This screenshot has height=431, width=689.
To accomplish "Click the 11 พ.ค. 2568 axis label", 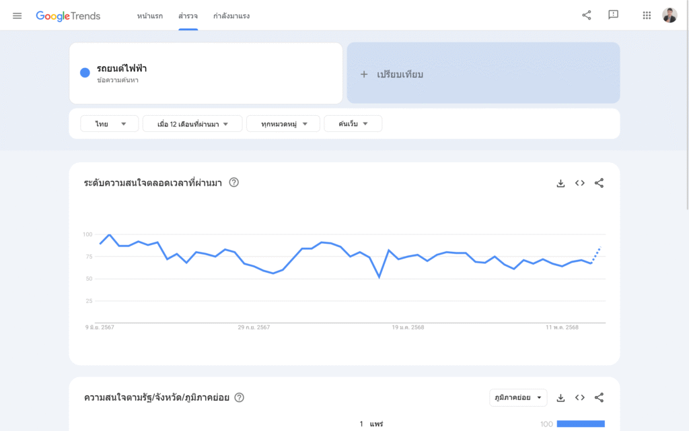I will [x=562, y=327].
